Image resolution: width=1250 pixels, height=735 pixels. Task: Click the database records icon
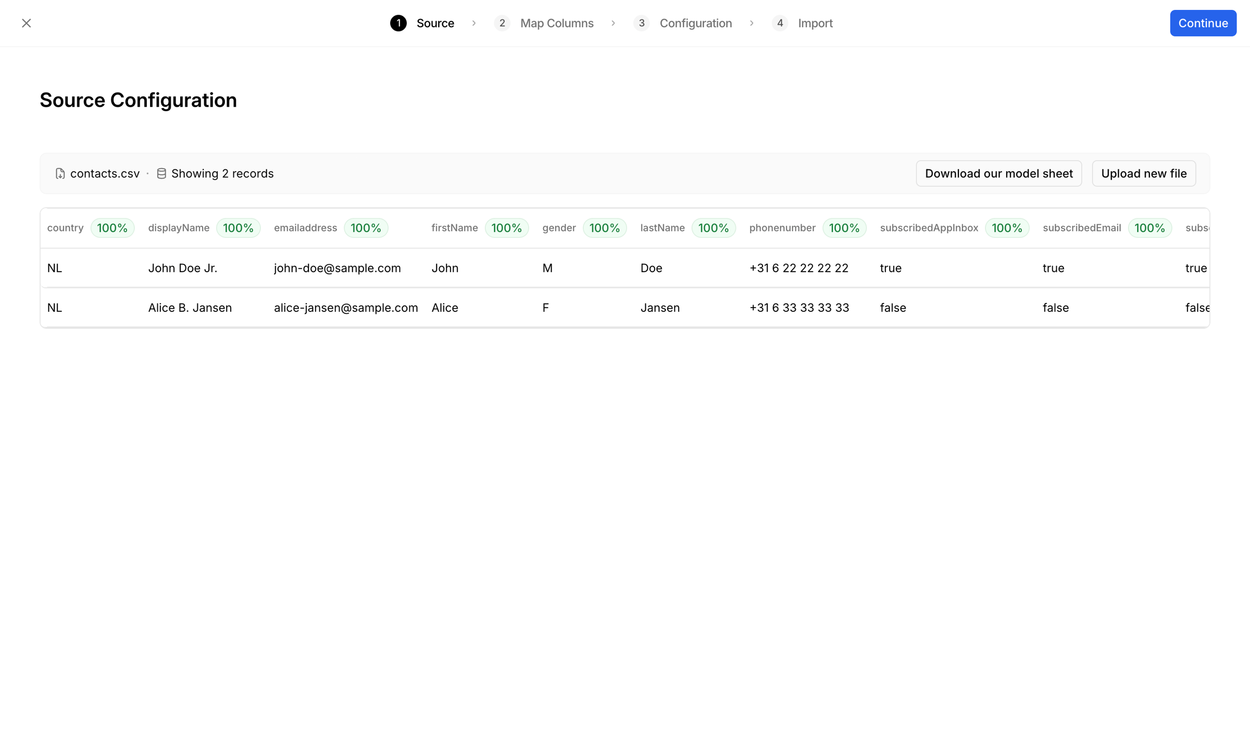pyautogui.click(x=161, y=174)
